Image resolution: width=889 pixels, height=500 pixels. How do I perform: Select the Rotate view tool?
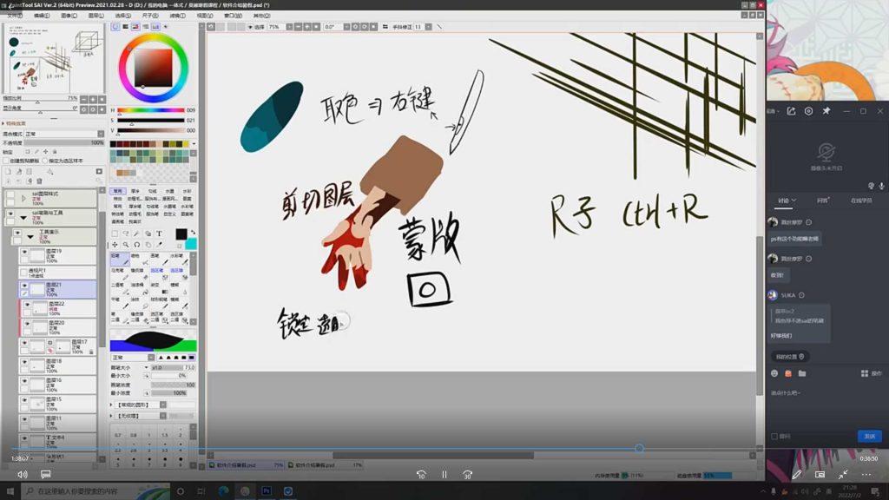click(136, 244)
